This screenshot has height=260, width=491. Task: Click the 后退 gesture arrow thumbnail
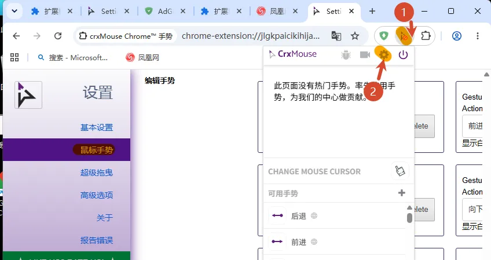(277, 215)
